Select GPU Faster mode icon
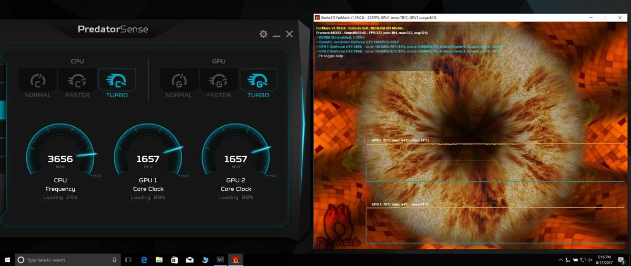631x266 pixels. pyautogui.click(x=219, y=80)
